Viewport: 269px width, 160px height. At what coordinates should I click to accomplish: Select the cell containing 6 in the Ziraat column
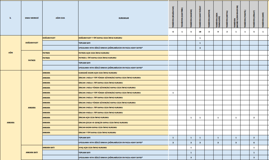pos(254,142)
